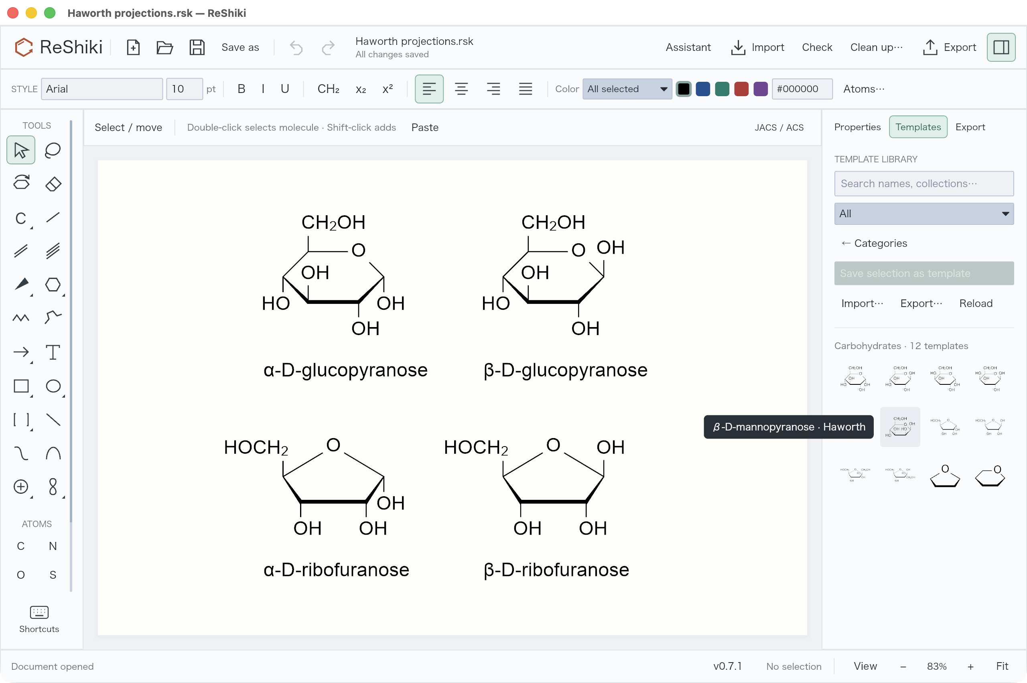Open the Atoms… color menu
The height and width of the screenshot is (683, 1027).
[x=864, y=89]
